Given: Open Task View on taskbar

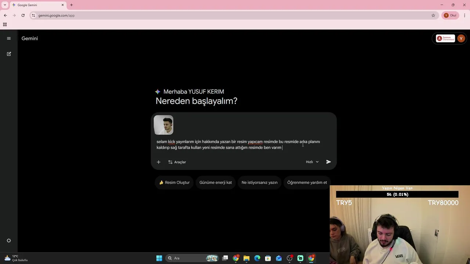Looking at the screenshot, I should click(x=225, y=258).
